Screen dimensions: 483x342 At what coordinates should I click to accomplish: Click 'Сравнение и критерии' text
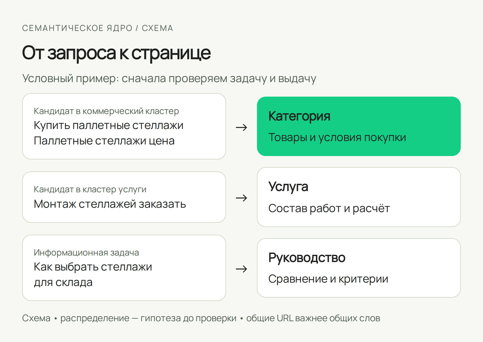[328, 279]
